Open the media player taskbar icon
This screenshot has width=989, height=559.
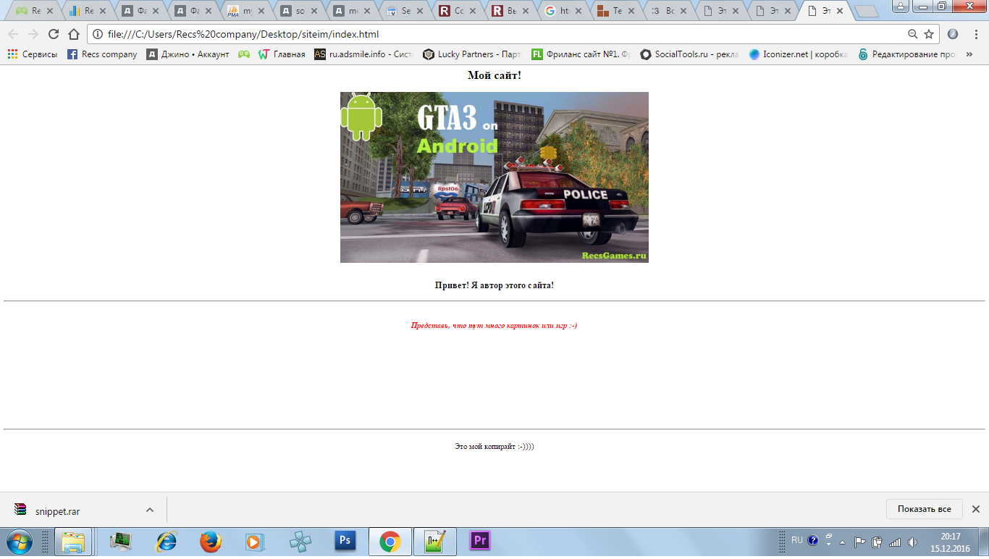253,542
